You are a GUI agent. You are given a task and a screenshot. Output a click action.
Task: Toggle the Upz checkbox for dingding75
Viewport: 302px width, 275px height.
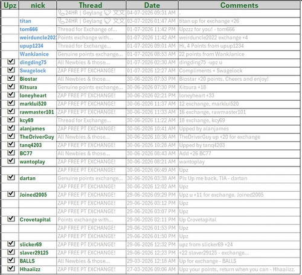tap(11, 62)
